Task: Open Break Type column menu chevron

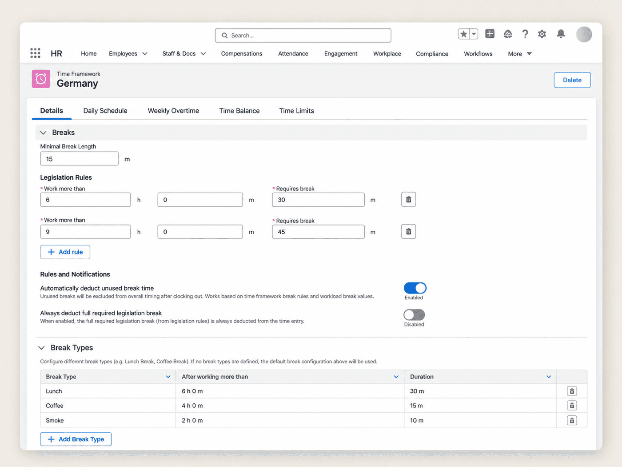Action: point(168,377)
